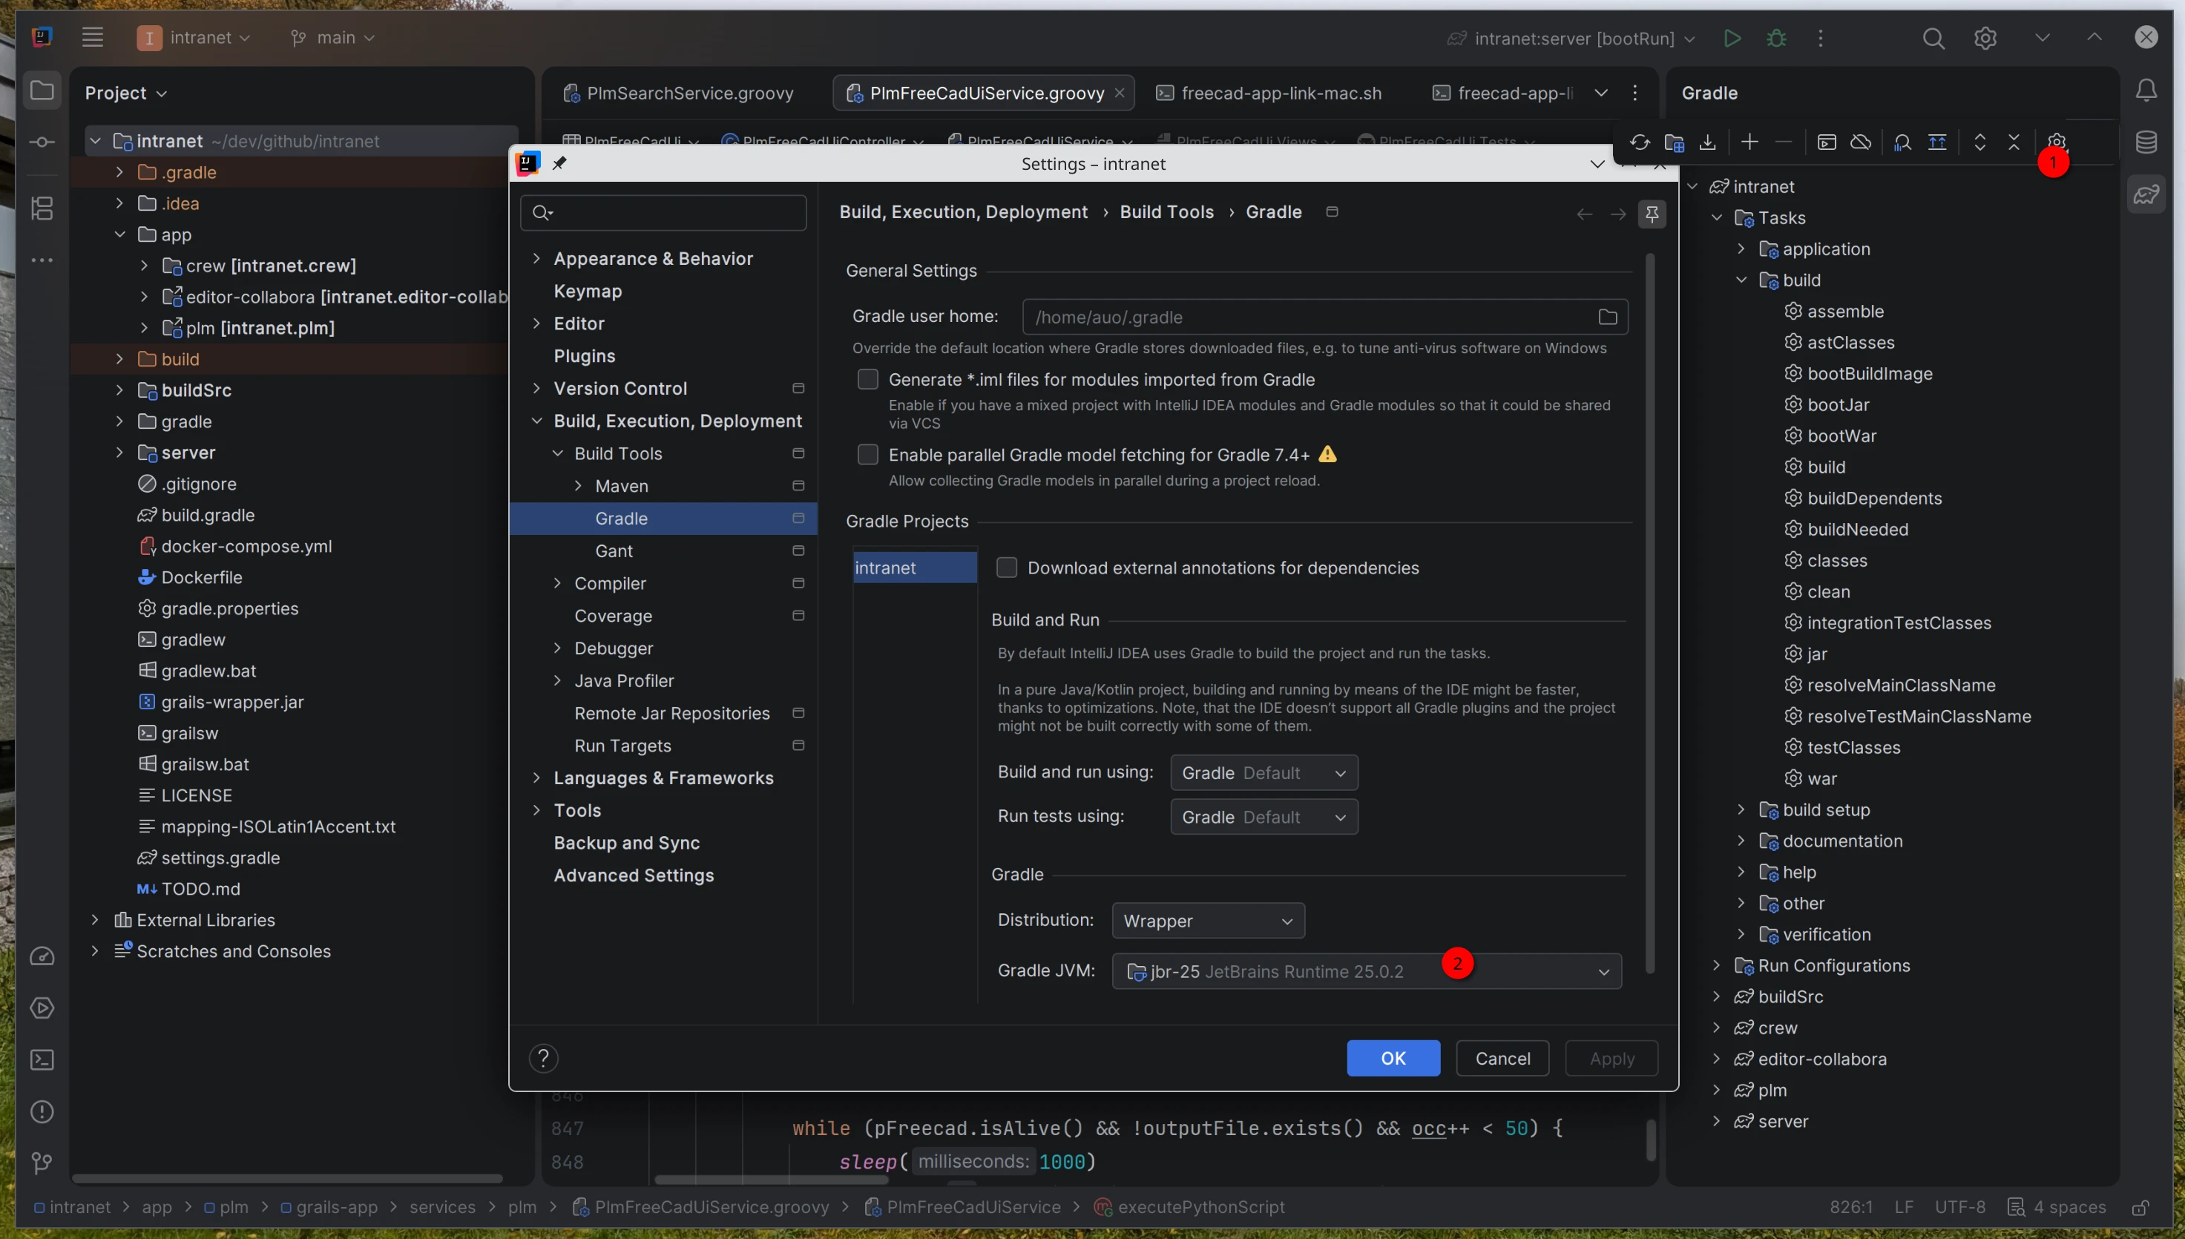Open intranet project switcher
The width and height of the screenshot is (2185, 1239).
point(194,37)
